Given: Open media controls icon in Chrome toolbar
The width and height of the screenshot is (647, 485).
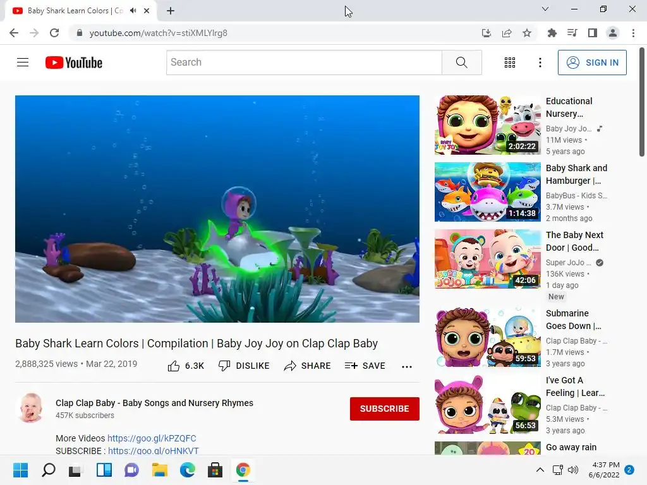Looking at the screenshot, I should coord(572,33).
